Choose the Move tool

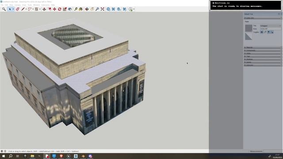click(x=54, y=9)
